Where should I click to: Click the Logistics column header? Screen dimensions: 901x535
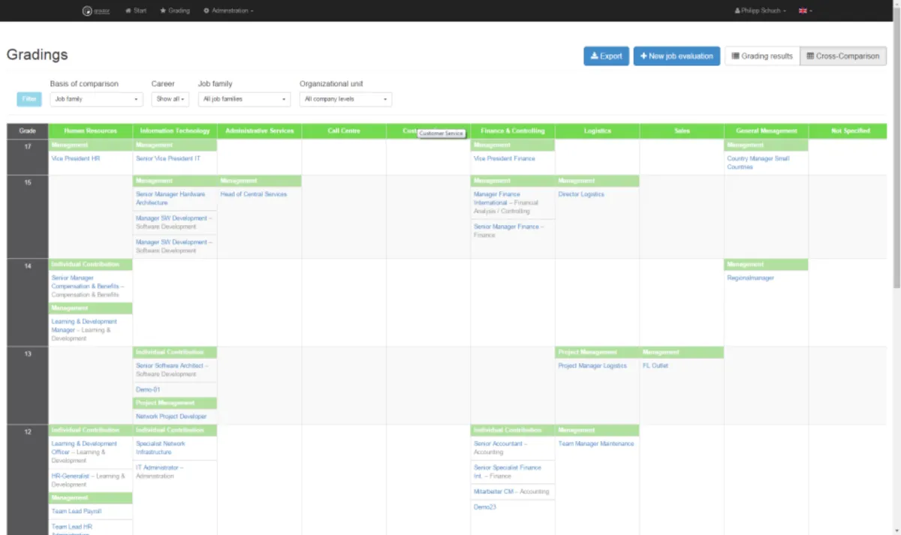click(598, 131)
